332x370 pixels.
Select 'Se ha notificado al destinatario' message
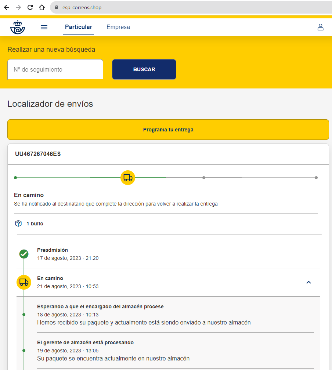[x=116, y=204]
